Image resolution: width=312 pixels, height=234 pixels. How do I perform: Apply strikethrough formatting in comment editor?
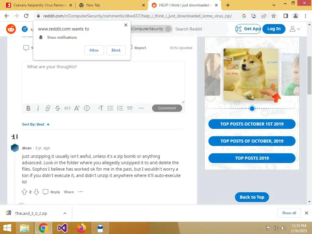pos(58,108)
